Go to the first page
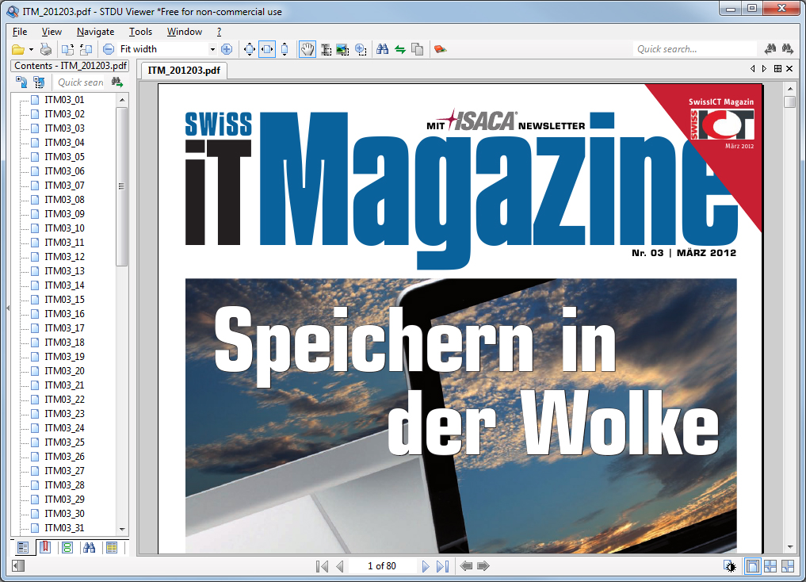Screen dimensions: 806x582 tap(323, 566)
